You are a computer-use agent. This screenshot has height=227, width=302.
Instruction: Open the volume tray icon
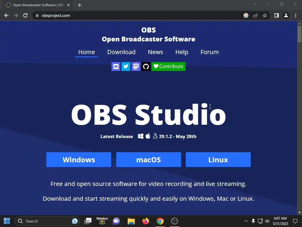point(267,221)
